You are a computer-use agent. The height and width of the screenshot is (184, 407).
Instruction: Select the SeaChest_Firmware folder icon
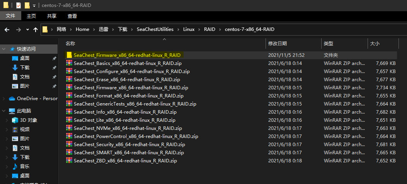69,55
